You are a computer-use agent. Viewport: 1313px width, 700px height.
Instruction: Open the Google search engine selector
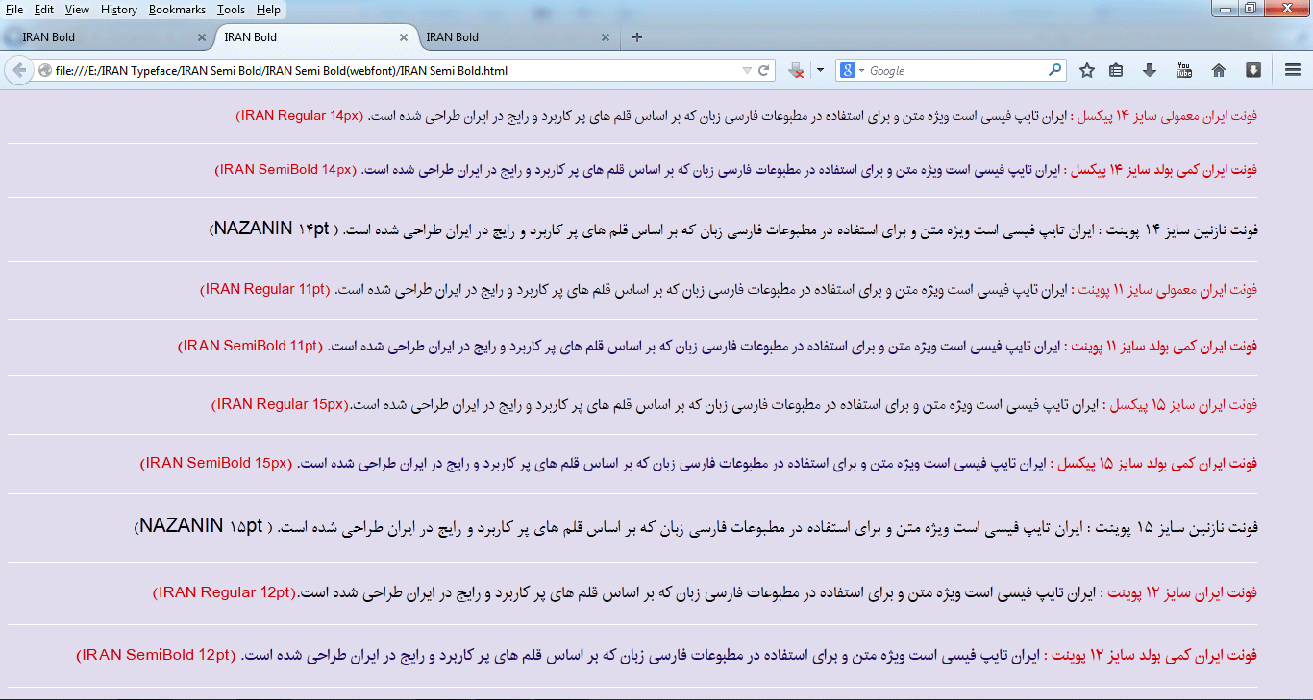(852, 70)
